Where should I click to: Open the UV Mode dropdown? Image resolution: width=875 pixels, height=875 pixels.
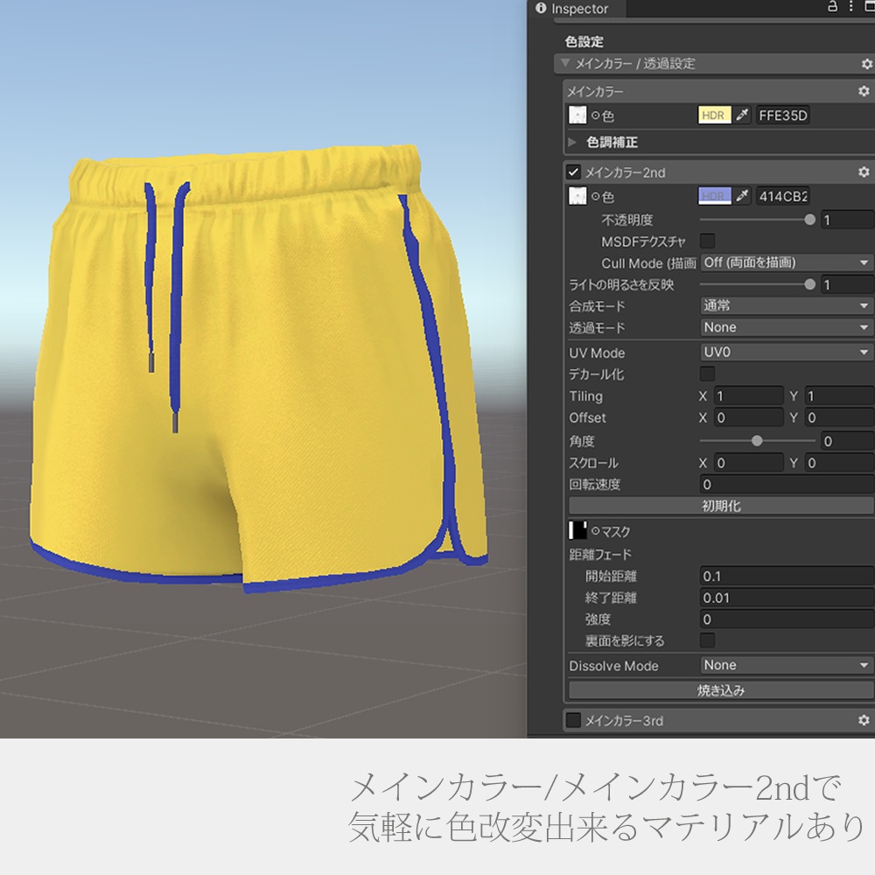click(787, 352)
